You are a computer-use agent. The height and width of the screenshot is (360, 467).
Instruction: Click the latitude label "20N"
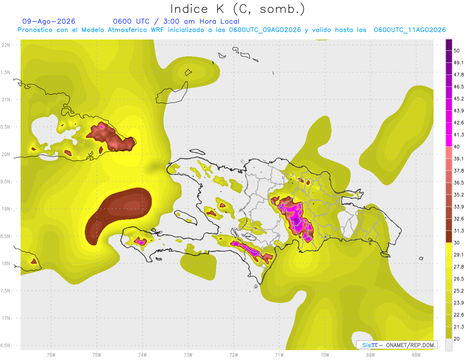click(x=6, y=154)
